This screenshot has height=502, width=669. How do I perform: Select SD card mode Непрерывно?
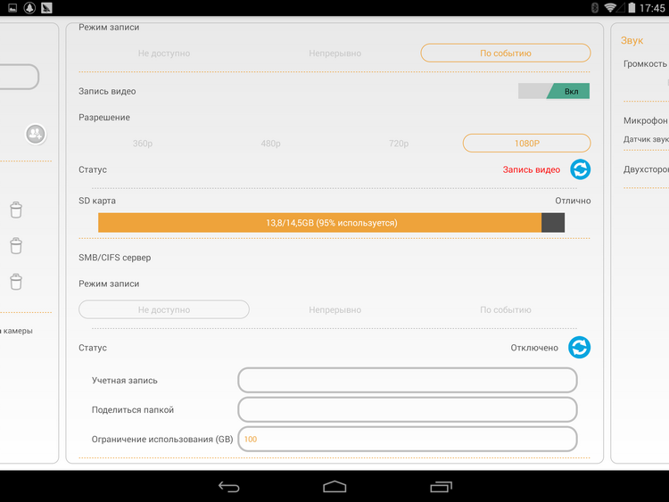[334, 53]
